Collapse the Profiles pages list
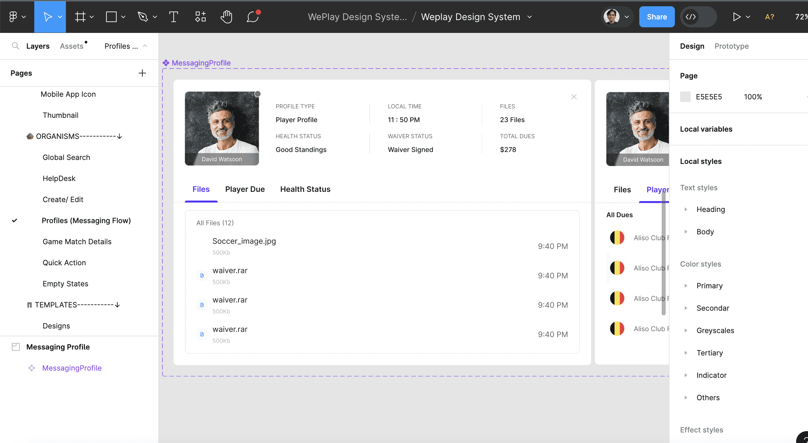Image resolution: width=808 pixels, height=443 pixels. [x=145, y=46]
